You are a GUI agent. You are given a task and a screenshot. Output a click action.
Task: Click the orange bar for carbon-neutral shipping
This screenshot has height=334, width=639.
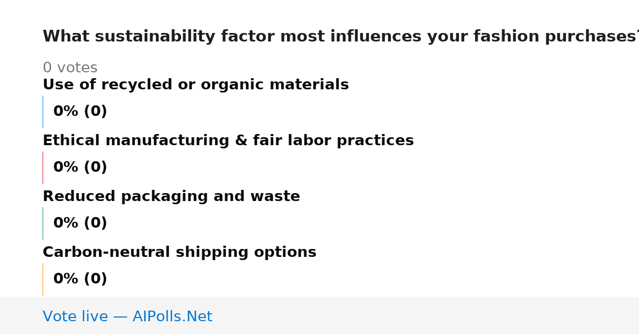43,279
